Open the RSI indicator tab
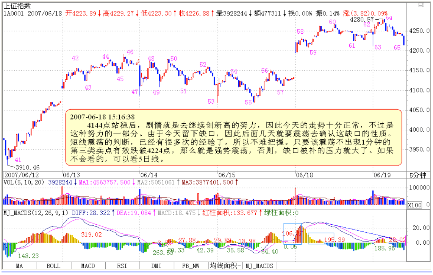 pyautogui.click(x=122, y=266)
